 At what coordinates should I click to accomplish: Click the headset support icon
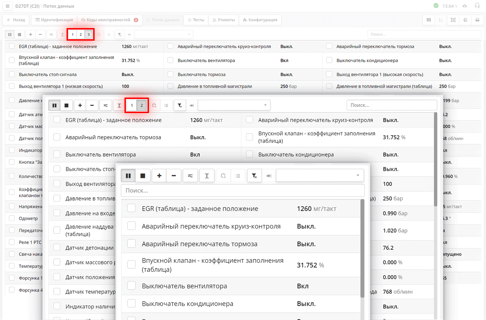pos(477,6)
